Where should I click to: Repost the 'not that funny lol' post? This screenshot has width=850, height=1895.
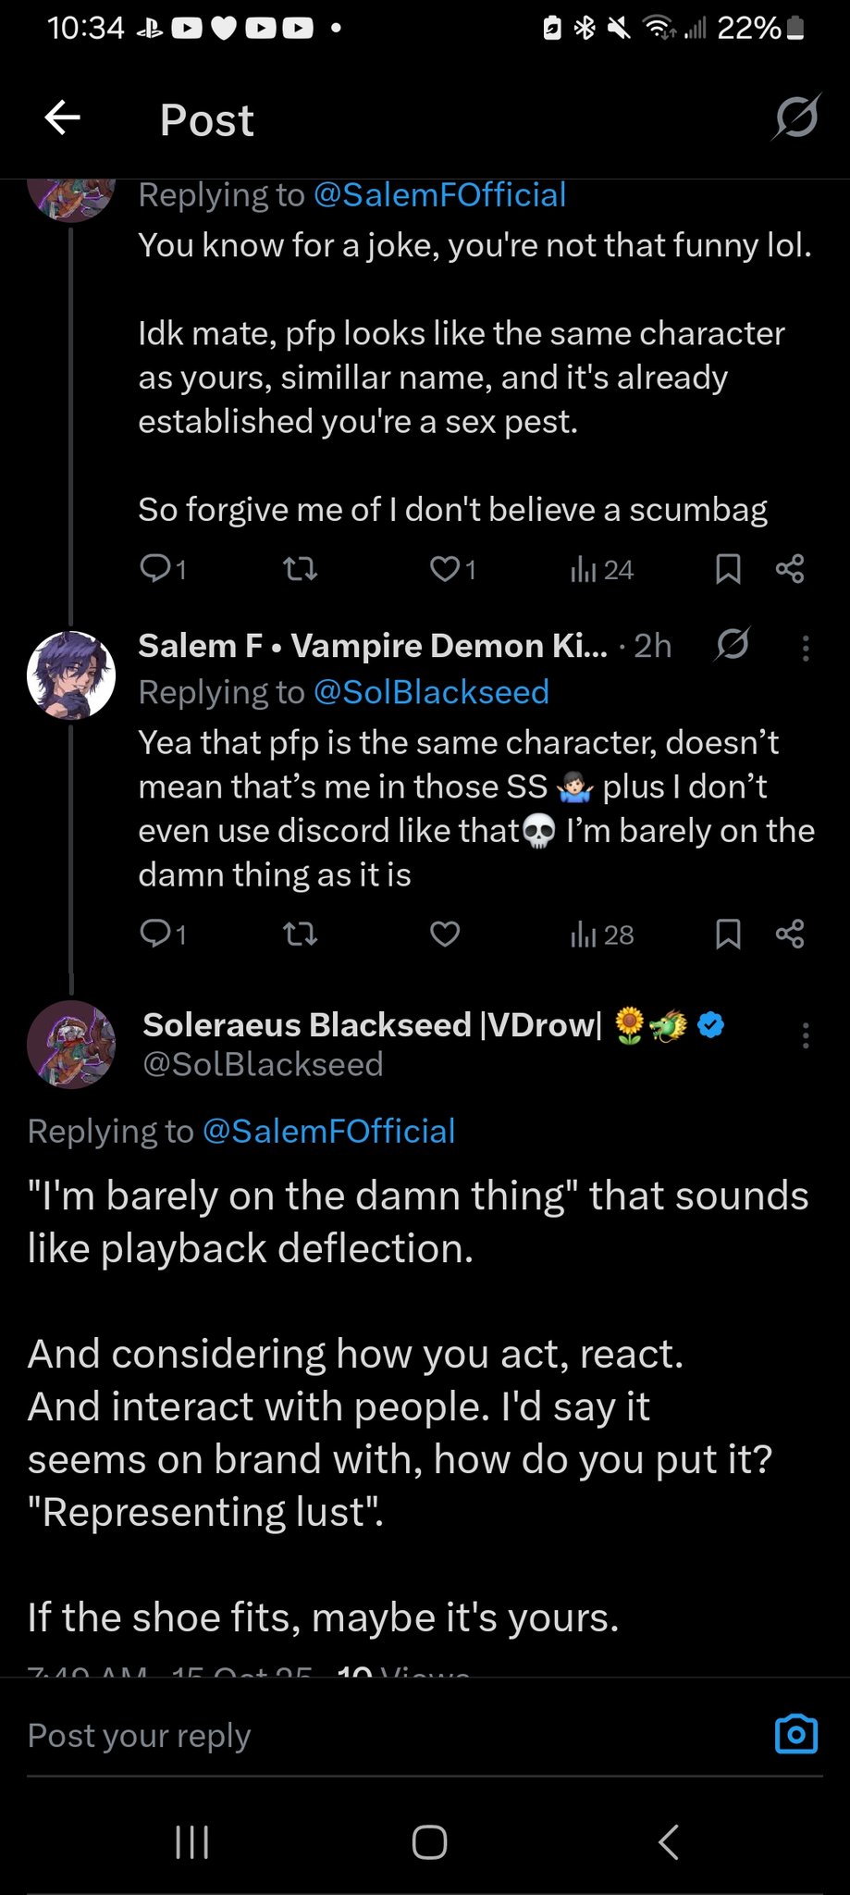(x=300, y=568)
